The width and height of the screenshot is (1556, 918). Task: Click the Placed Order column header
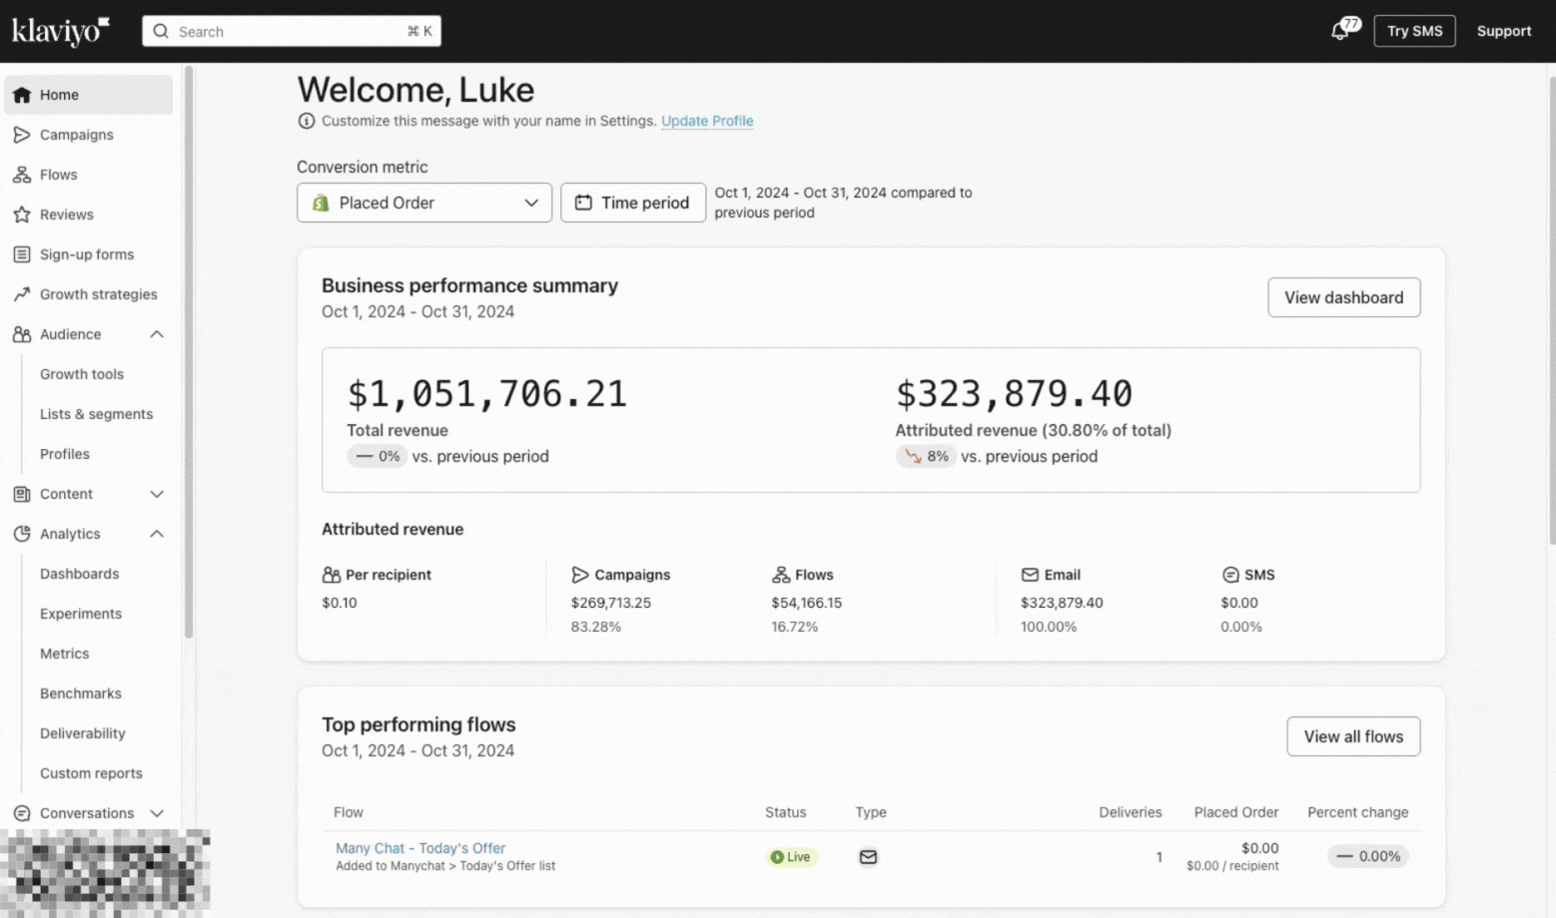pyautogui.click(x=1235, y=812)
